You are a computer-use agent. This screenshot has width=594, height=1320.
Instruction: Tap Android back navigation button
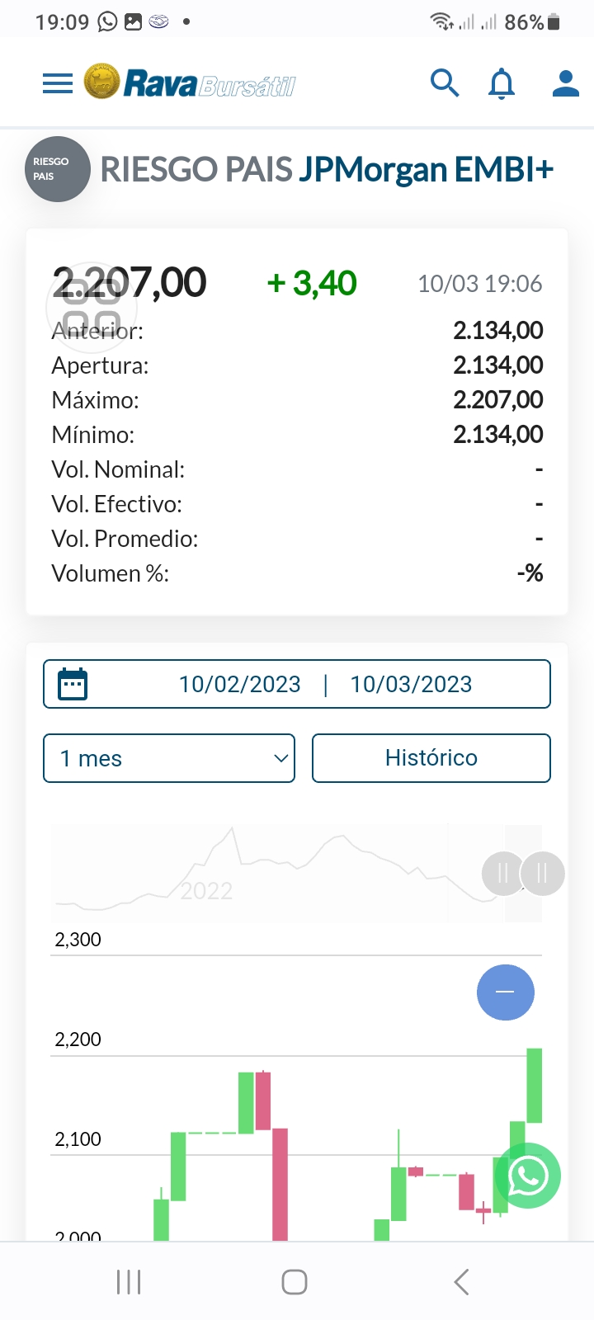pos(462,1282)
